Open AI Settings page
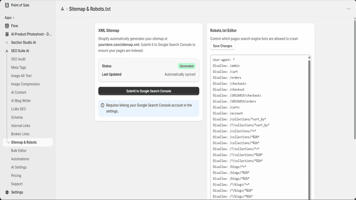Screen dimensions: 356x200 (19, 167)
